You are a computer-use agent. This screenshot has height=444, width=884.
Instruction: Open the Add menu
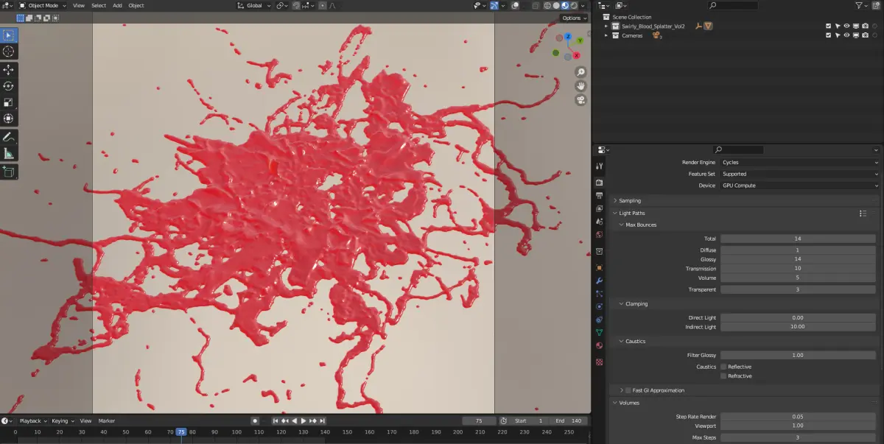pos(118,5)
